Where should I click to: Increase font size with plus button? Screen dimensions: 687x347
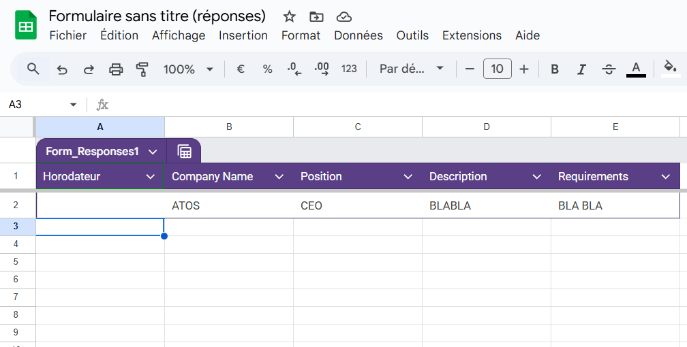coord(524,69)
